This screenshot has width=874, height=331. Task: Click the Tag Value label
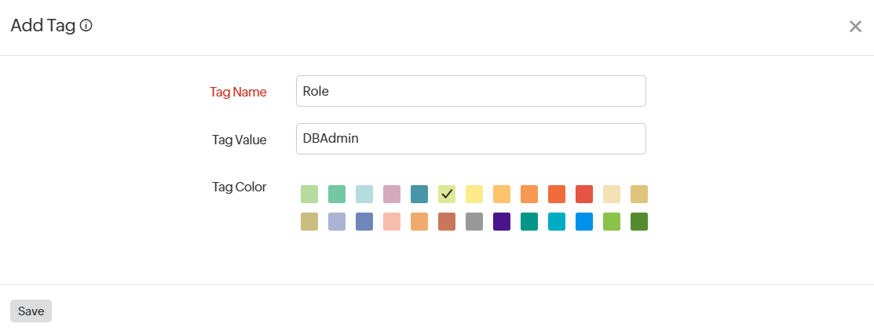coord(240,140)
